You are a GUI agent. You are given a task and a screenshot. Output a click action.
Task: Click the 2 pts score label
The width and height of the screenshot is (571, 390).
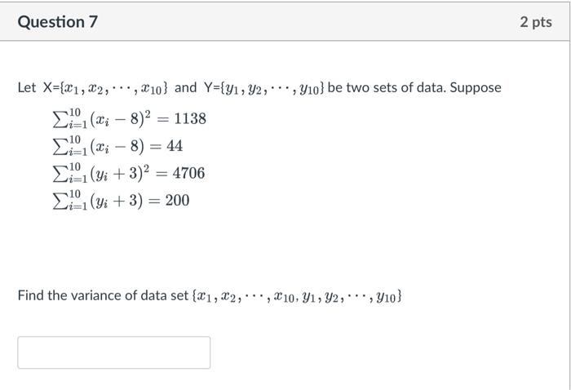(536, 22)
